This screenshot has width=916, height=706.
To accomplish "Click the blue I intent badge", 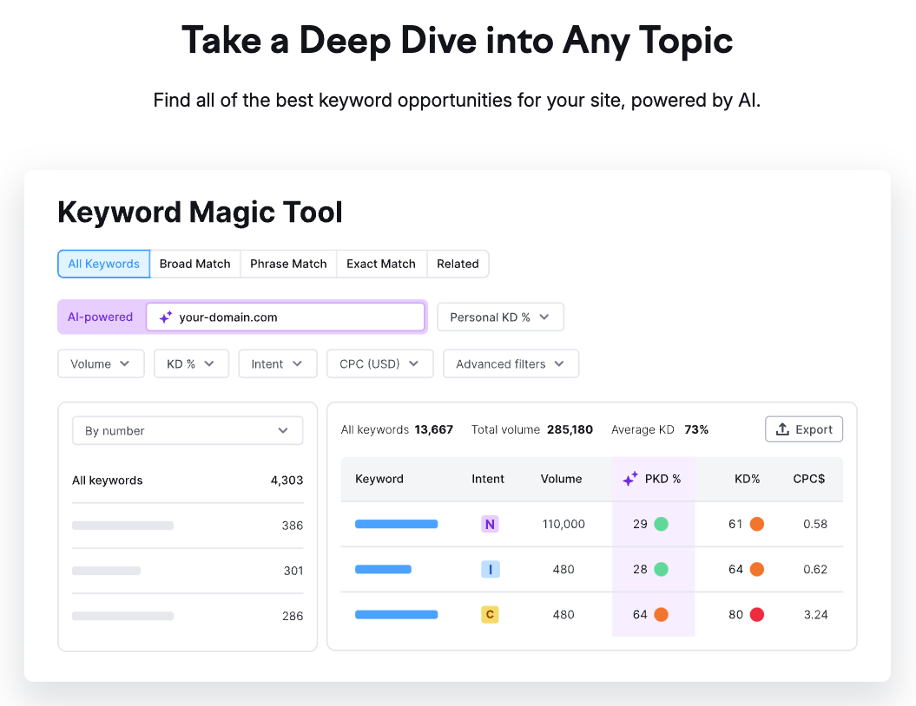I will (490, 570).
